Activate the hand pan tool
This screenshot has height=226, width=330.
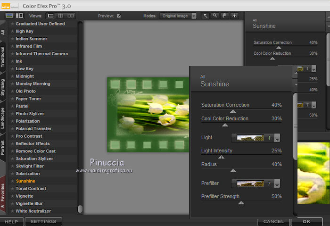[224, 16]
